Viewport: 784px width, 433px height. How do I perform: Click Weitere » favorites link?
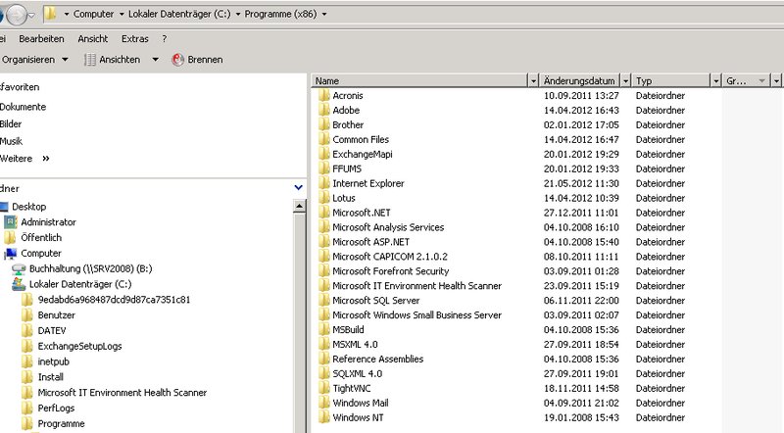click(24, 158)
